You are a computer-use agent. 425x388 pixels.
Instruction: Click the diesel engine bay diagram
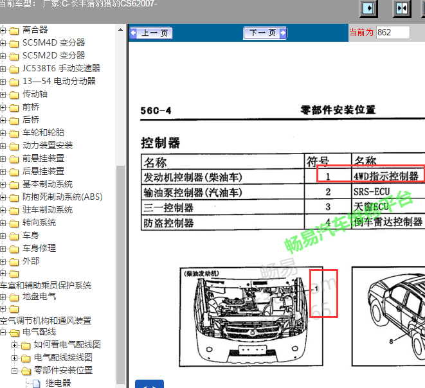[x=251, y=317]
